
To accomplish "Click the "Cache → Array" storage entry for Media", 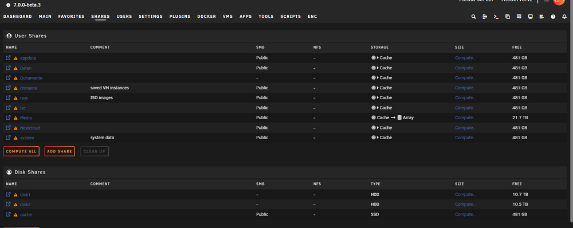I will click(393, 117).
